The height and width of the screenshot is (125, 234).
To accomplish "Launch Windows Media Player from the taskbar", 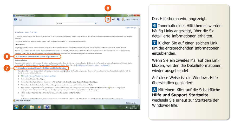I will (39, 107).
